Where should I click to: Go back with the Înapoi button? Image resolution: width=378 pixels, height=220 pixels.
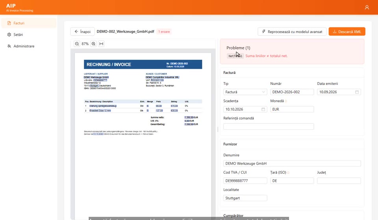coord(82,31)
